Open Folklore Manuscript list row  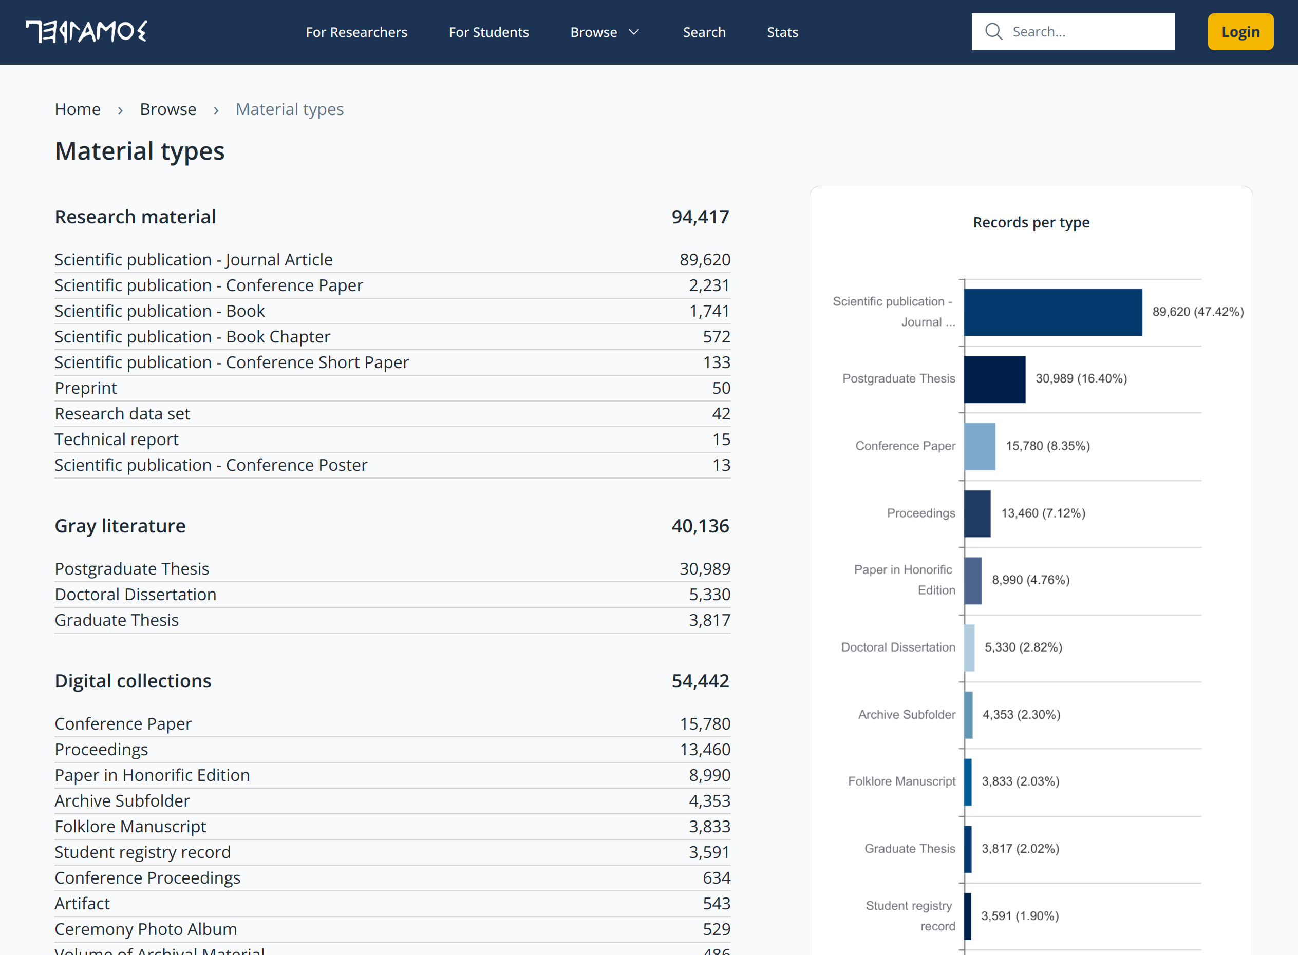[392, 827]
